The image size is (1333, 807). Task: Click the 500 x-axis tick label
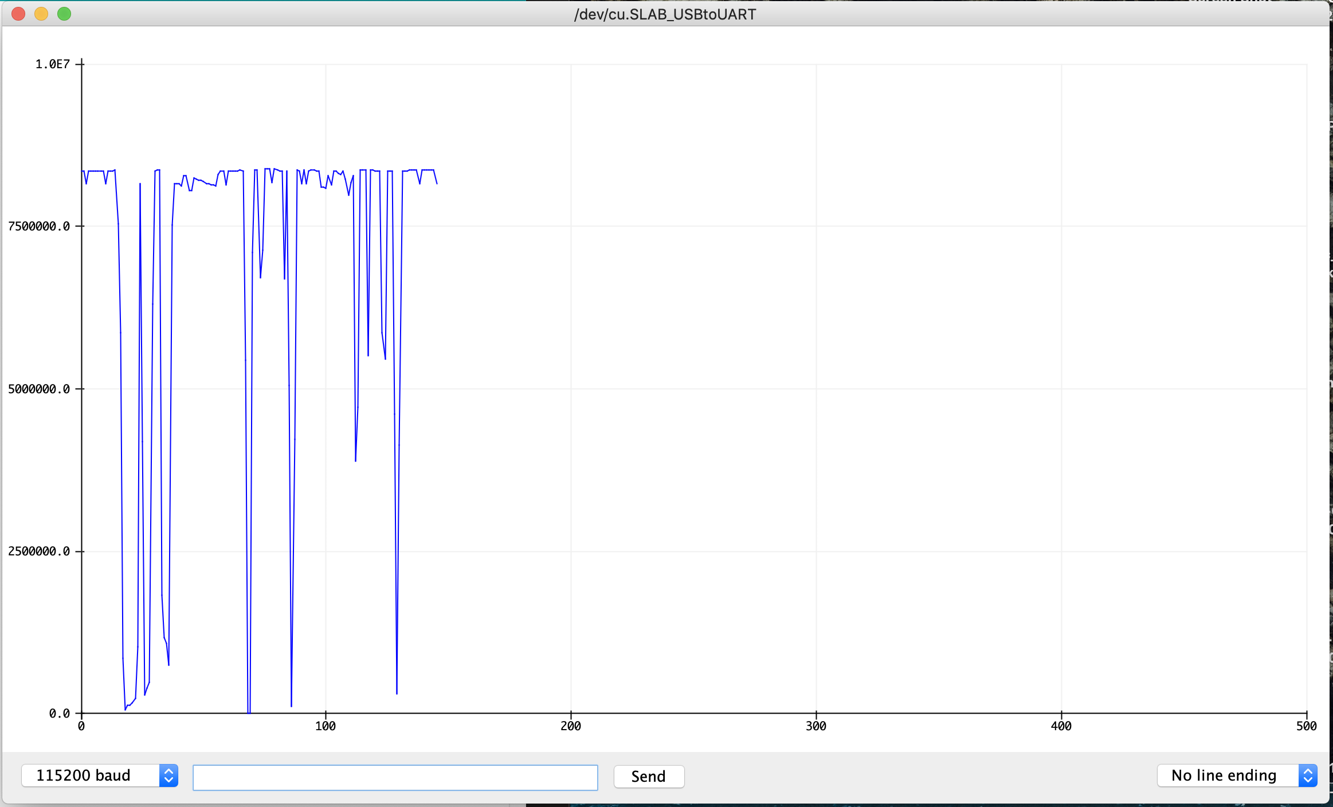[1307, 726]
